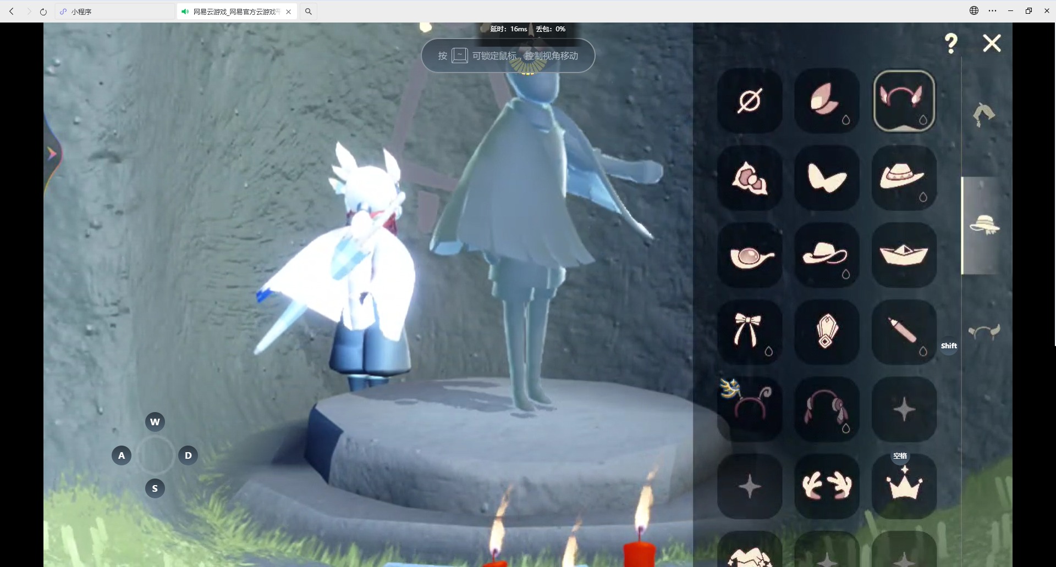Open the help question mark
1056x567 pixels.
pyautogui.click(x=951, y=43)
